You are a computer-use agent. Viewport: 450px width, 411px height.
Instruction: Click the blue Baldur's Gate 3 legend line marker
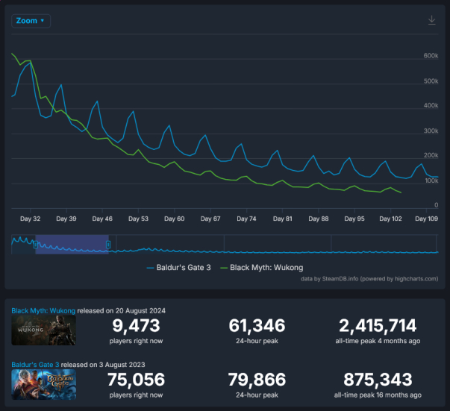[x=150, y=268]
